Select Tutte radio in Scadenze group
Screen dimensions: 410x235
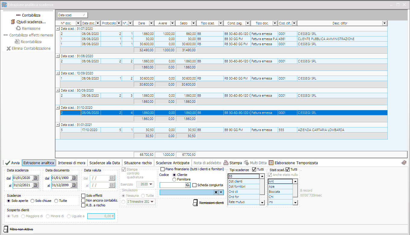coord(56,201)
